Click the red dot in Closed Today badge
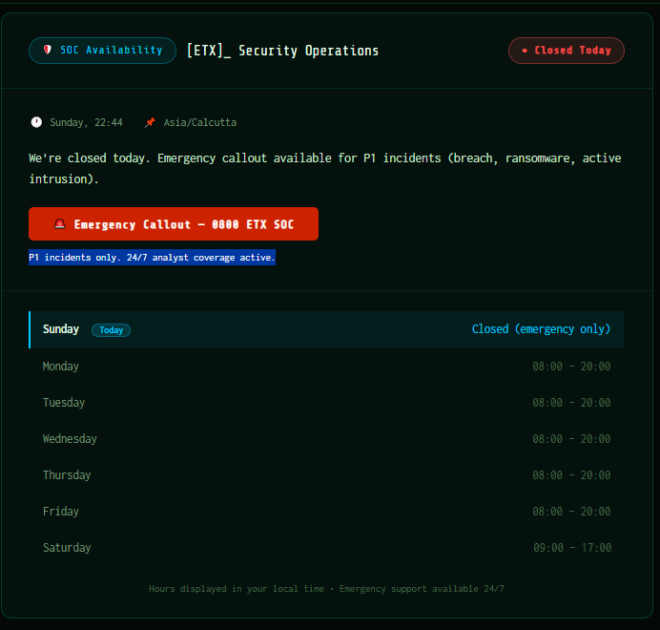 (x=525, y=51)
